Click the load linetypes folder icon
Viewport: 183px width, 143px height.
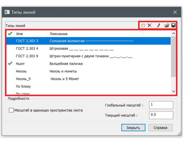(167, 26)
